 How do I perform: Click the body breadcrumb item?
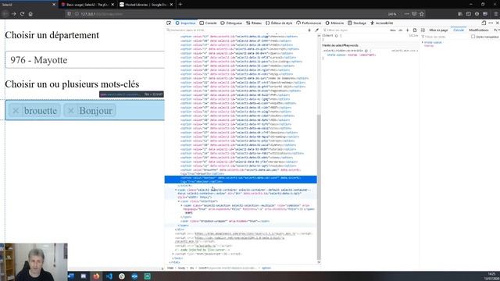tap(181, 268)
